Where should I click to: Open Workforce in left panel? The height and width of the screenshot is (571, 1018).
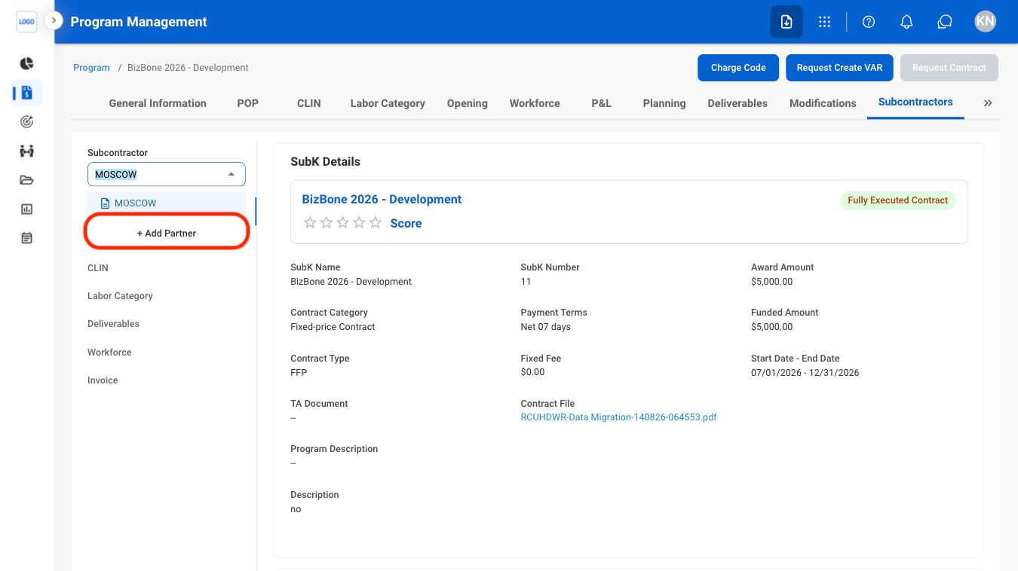point(109,353)
